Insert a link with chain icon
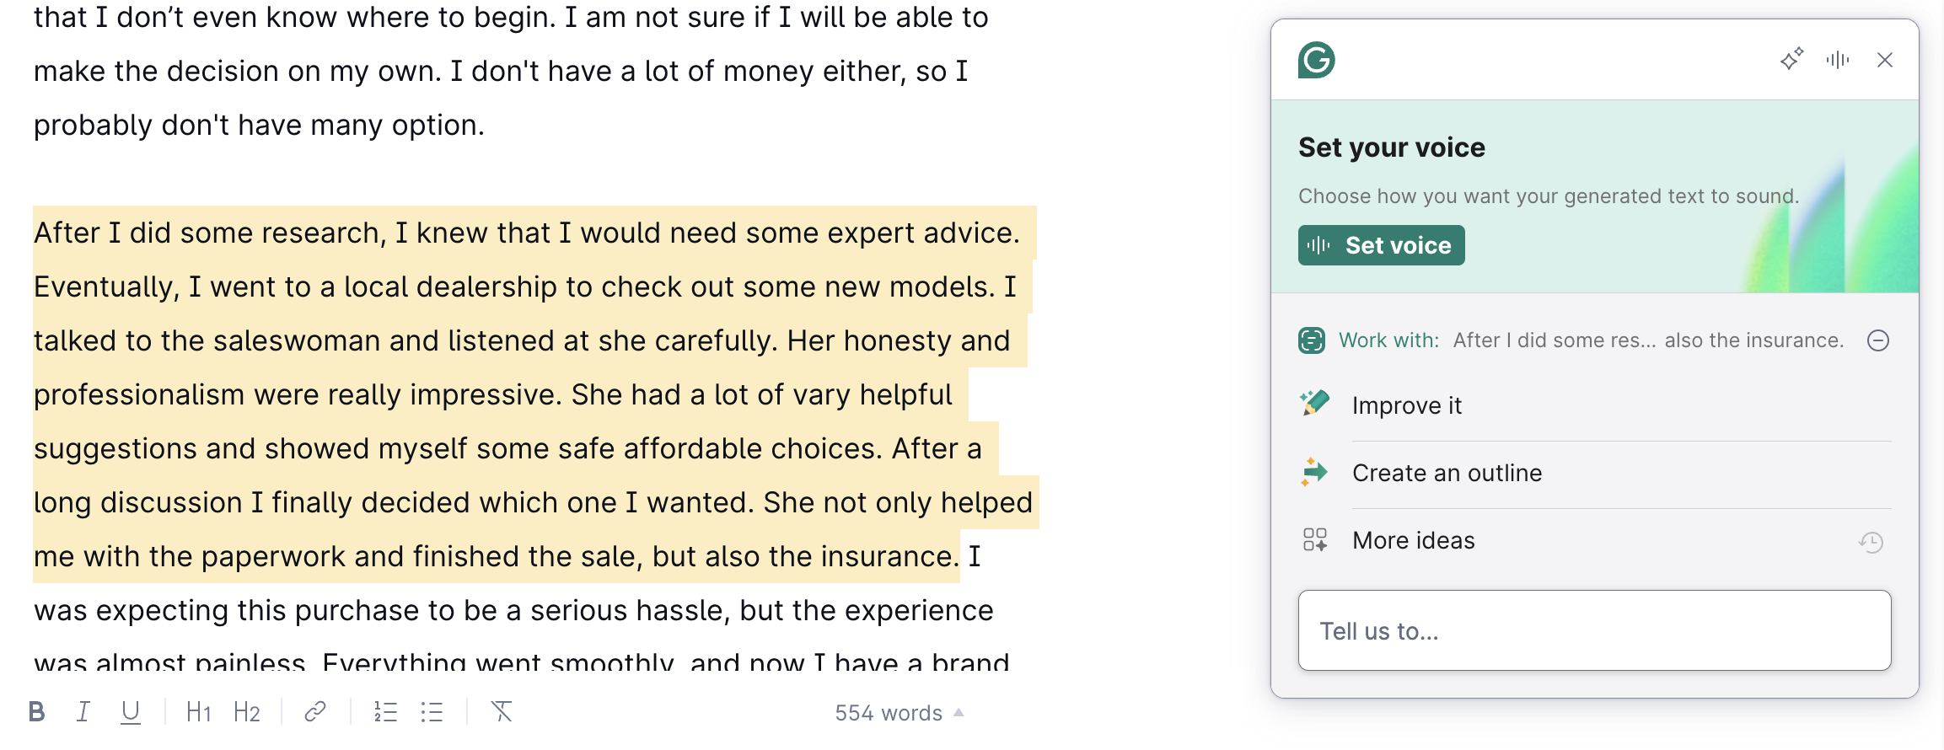Image resolution: width=1944 pixels, height=750 pixels. point(315,712)
